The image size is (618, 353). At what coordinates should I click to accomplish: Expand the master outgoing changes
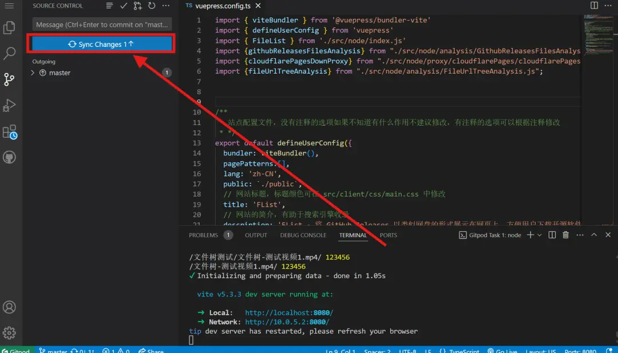pos(33,73)
